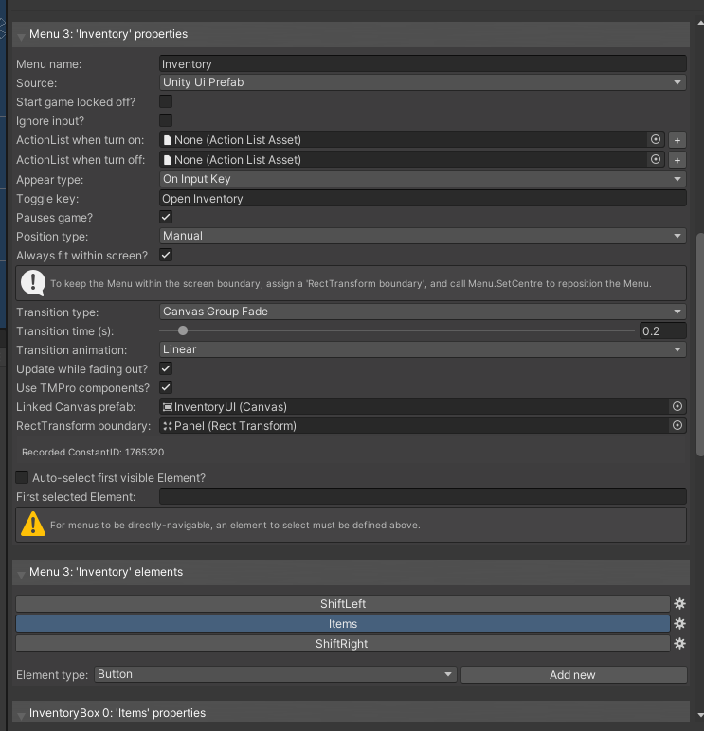Collapse Menu 3 'Inventory' elements section

(21, 574)
